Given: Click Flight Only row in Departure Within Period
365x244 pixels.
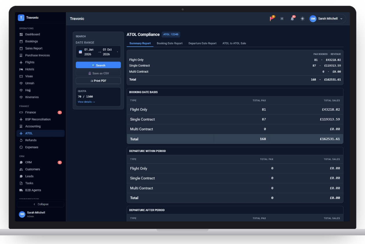Looking at the screenshot, I should coord(235,168).
